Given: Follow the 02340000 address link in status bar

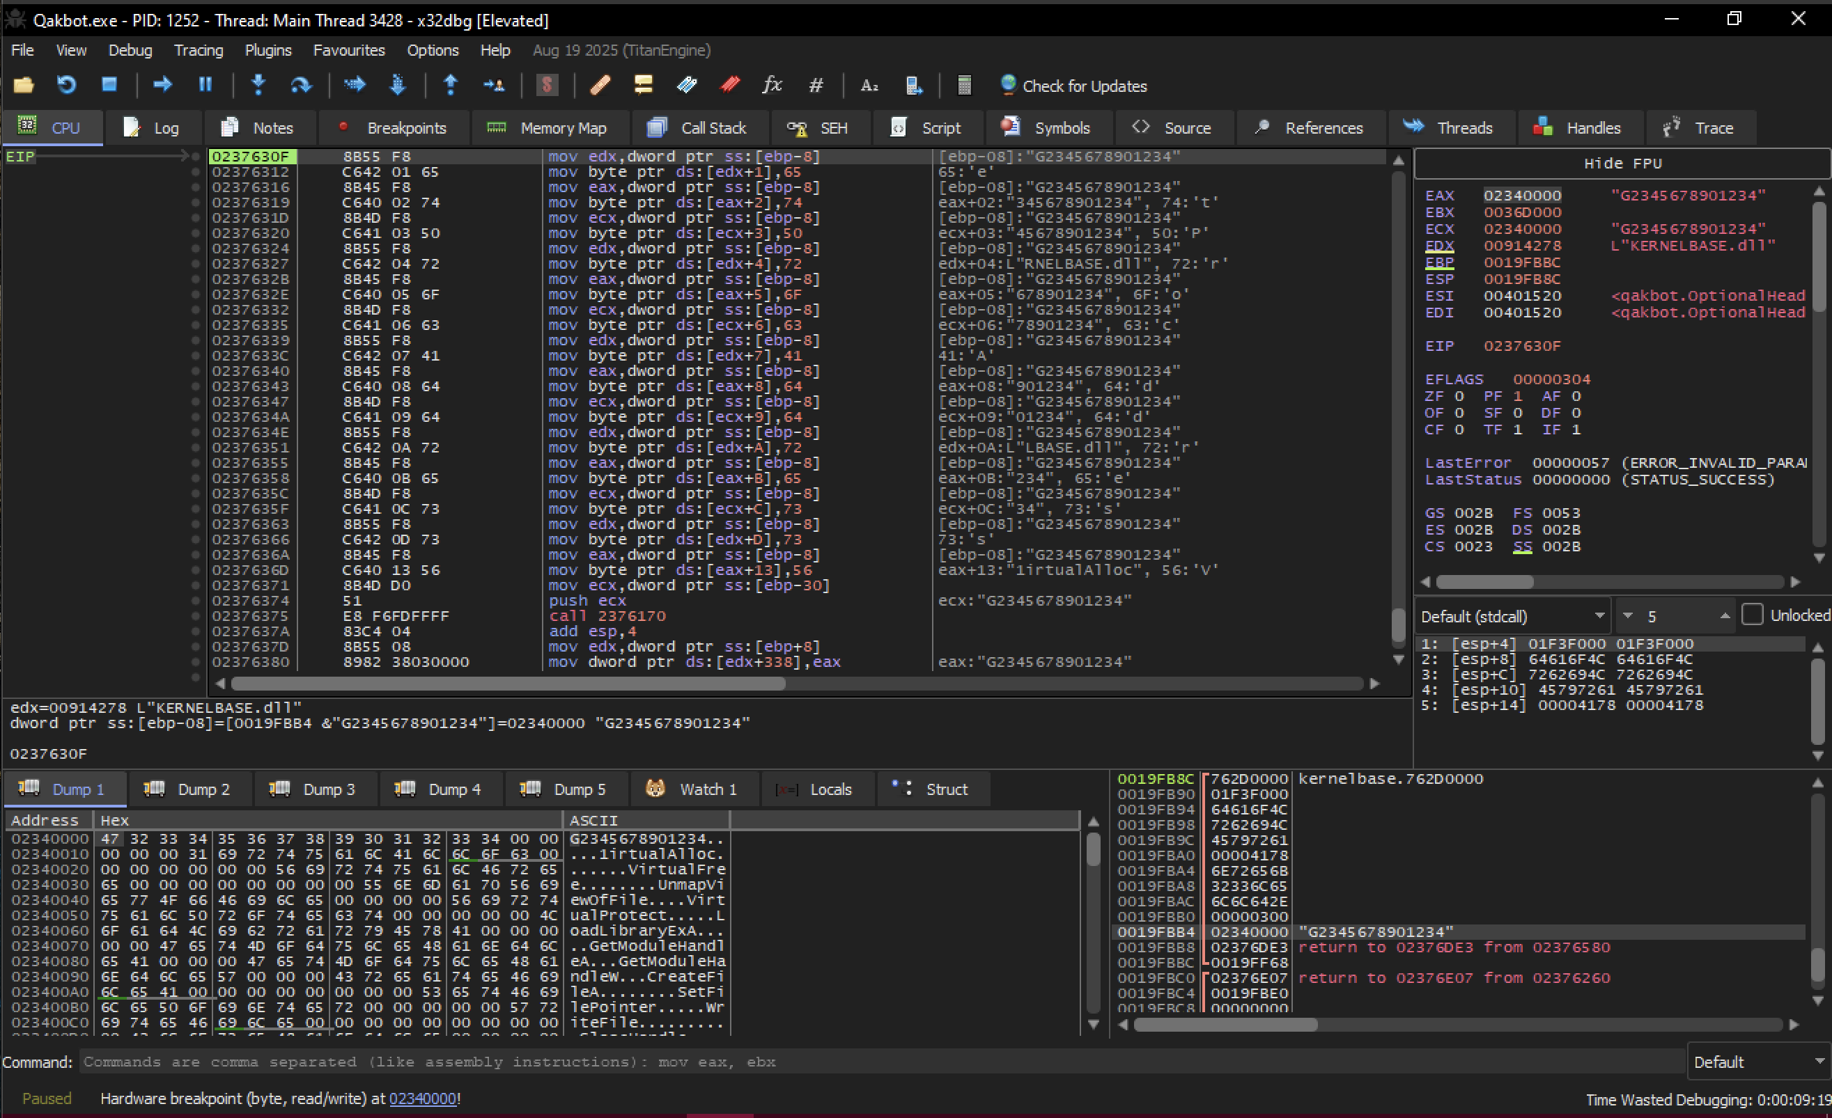Looking at the screenshot, I should pos(422,1099).
